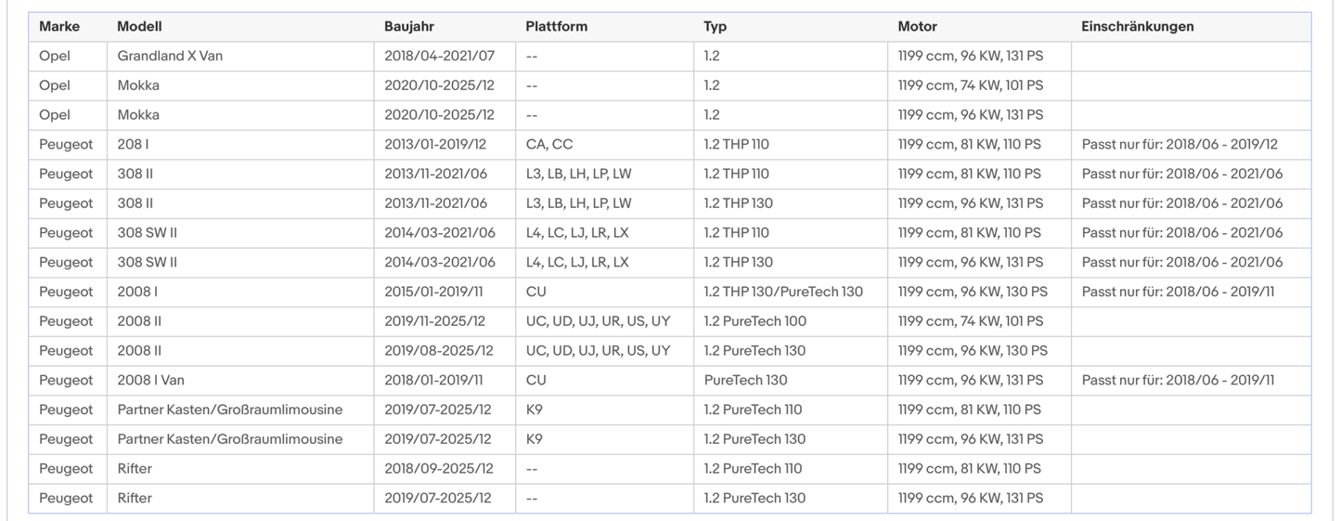Select the 2008 I Van model cell

pyautogui.click(x=150, y=380)
